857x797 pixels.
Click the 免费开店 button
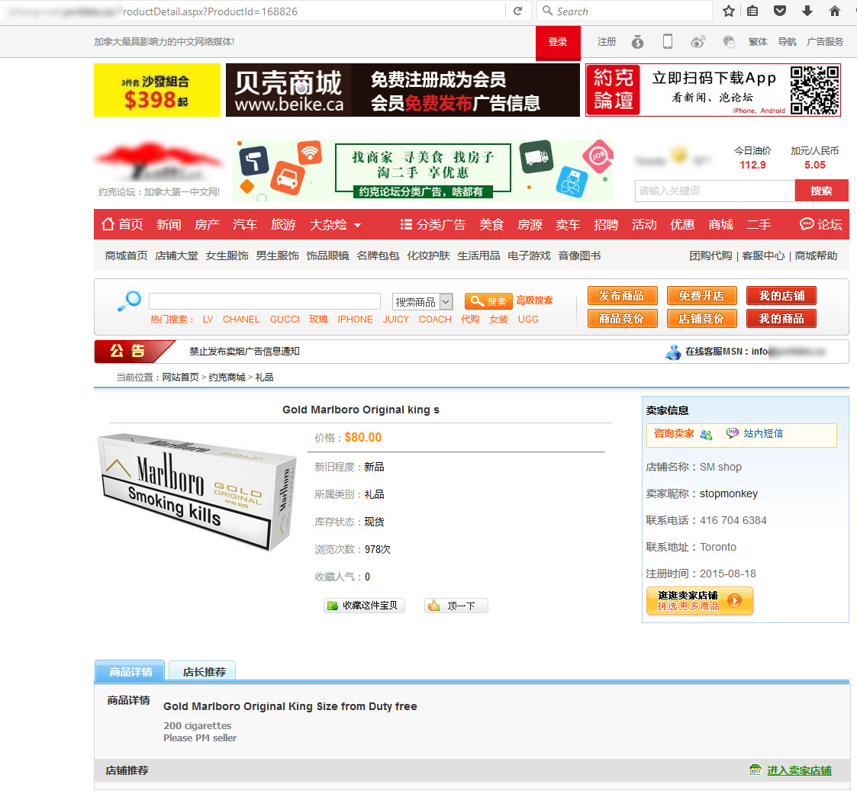click(x=702, y=295)
